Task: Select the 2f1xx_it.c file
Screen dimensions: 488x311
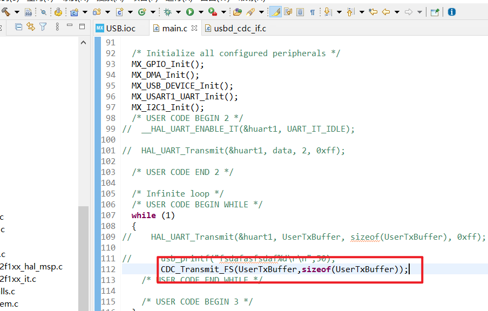Action: tap(18, 279)
